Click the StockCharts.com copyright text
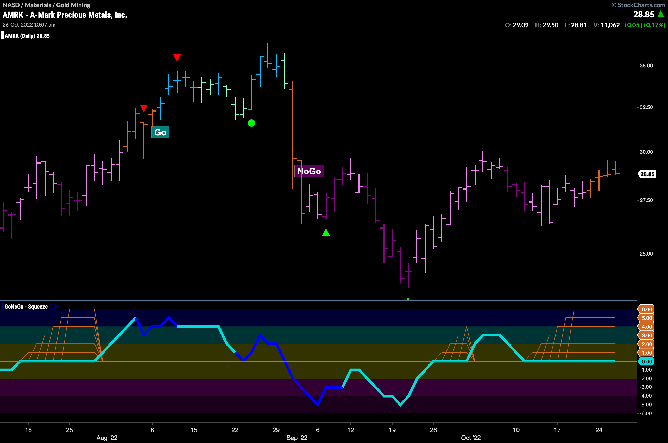 pos(638,5)
